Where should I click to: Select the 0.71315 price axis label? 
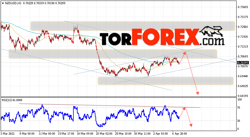(x=243, y=47)
